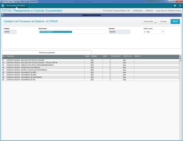183x141 pixels.
Task: Click the Exibe Lancto value 2 - Nao
Action: coord(152,32)
